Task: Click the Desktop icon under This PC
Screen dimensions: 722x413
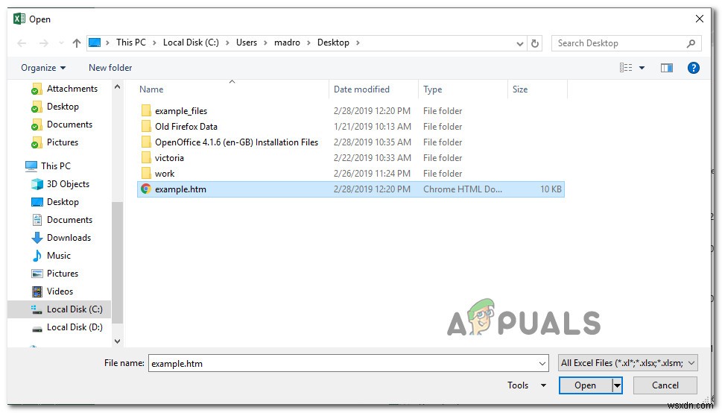Action: click(37, 202)
